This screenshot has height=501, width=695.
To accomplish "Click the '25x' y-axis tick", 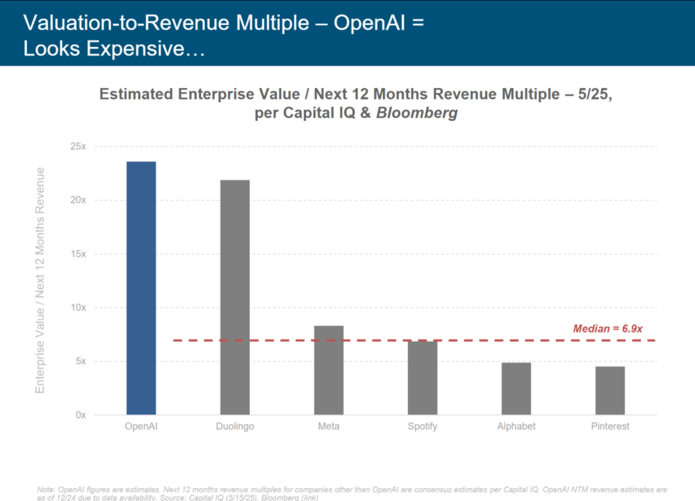I will point(78,146).
